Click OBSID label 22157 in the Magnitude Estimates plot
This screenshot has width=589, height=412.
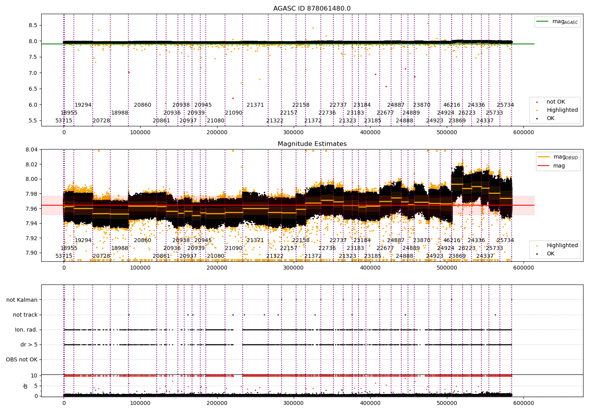coord(289,248)
